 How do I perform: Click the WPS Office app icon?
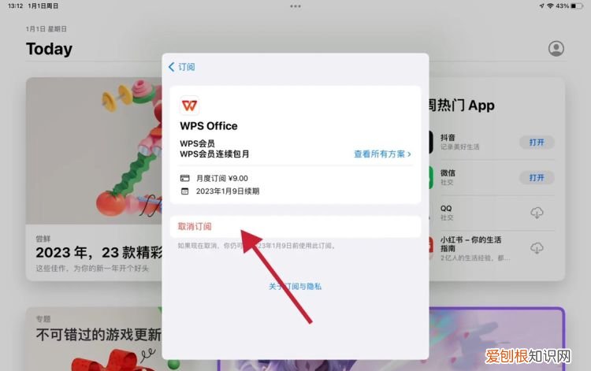tap(189, 106)
